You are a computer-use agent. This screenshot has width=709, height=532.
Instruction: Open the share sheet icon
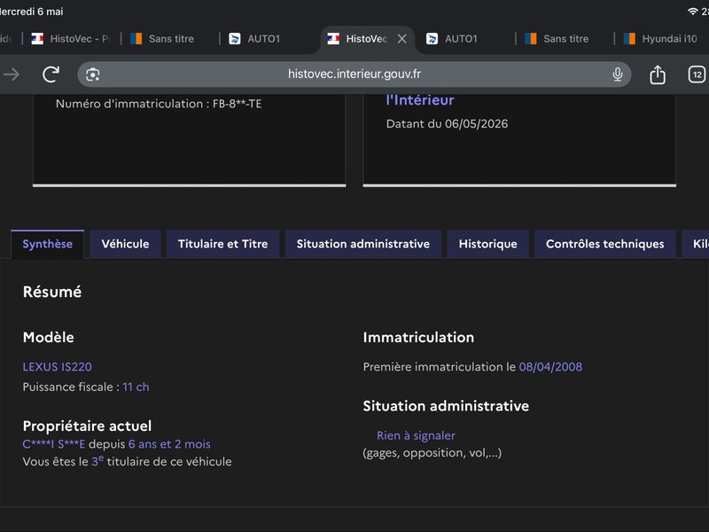click(x=658, y=74)
